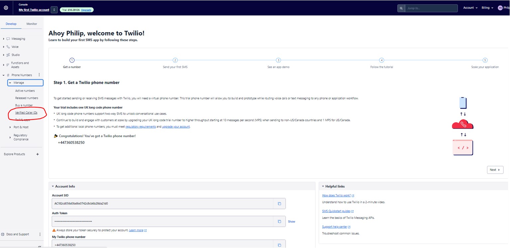
Task: Click My first Twilio account name
Action: click(34, 10)
